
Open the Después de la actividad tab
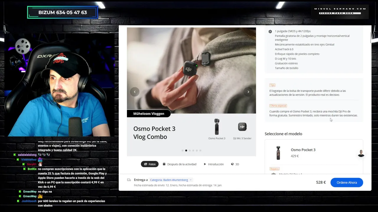[180, 164]
